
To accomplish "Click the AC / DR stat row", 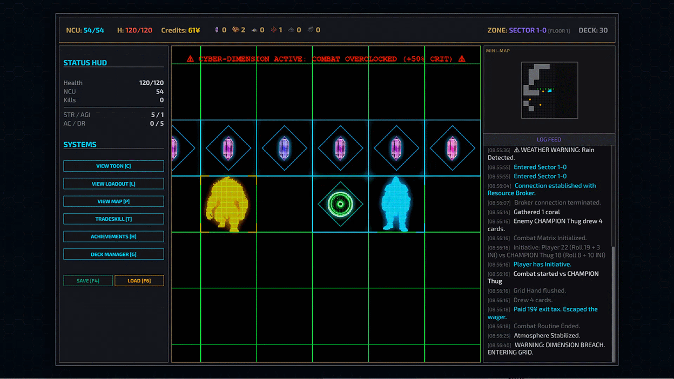I will pyautogui.click(x=113, y=124).
